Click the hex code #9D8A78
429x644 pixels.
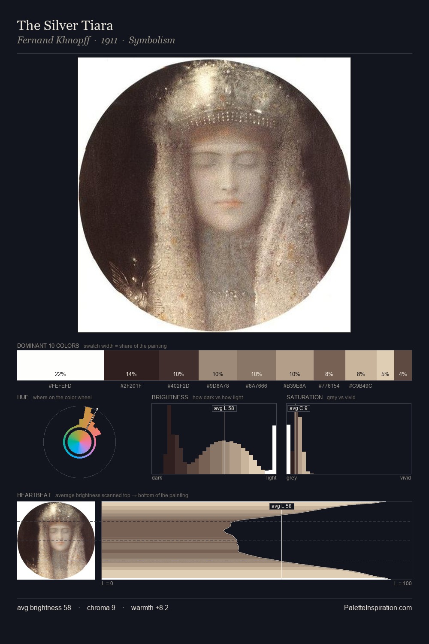coord(218,386)
